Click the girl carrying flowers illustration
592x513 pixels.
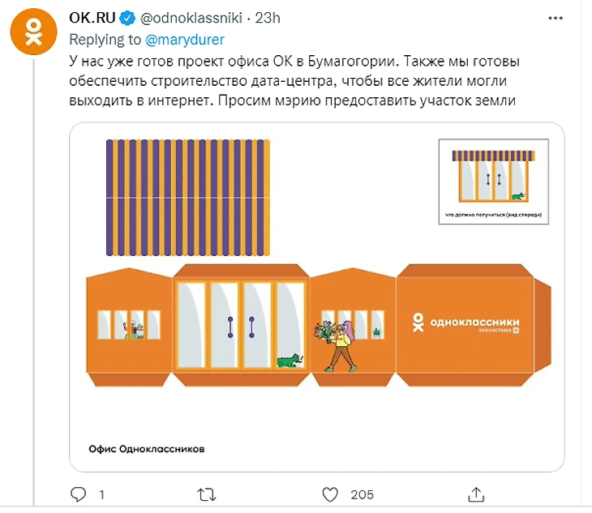coord(337,346)
